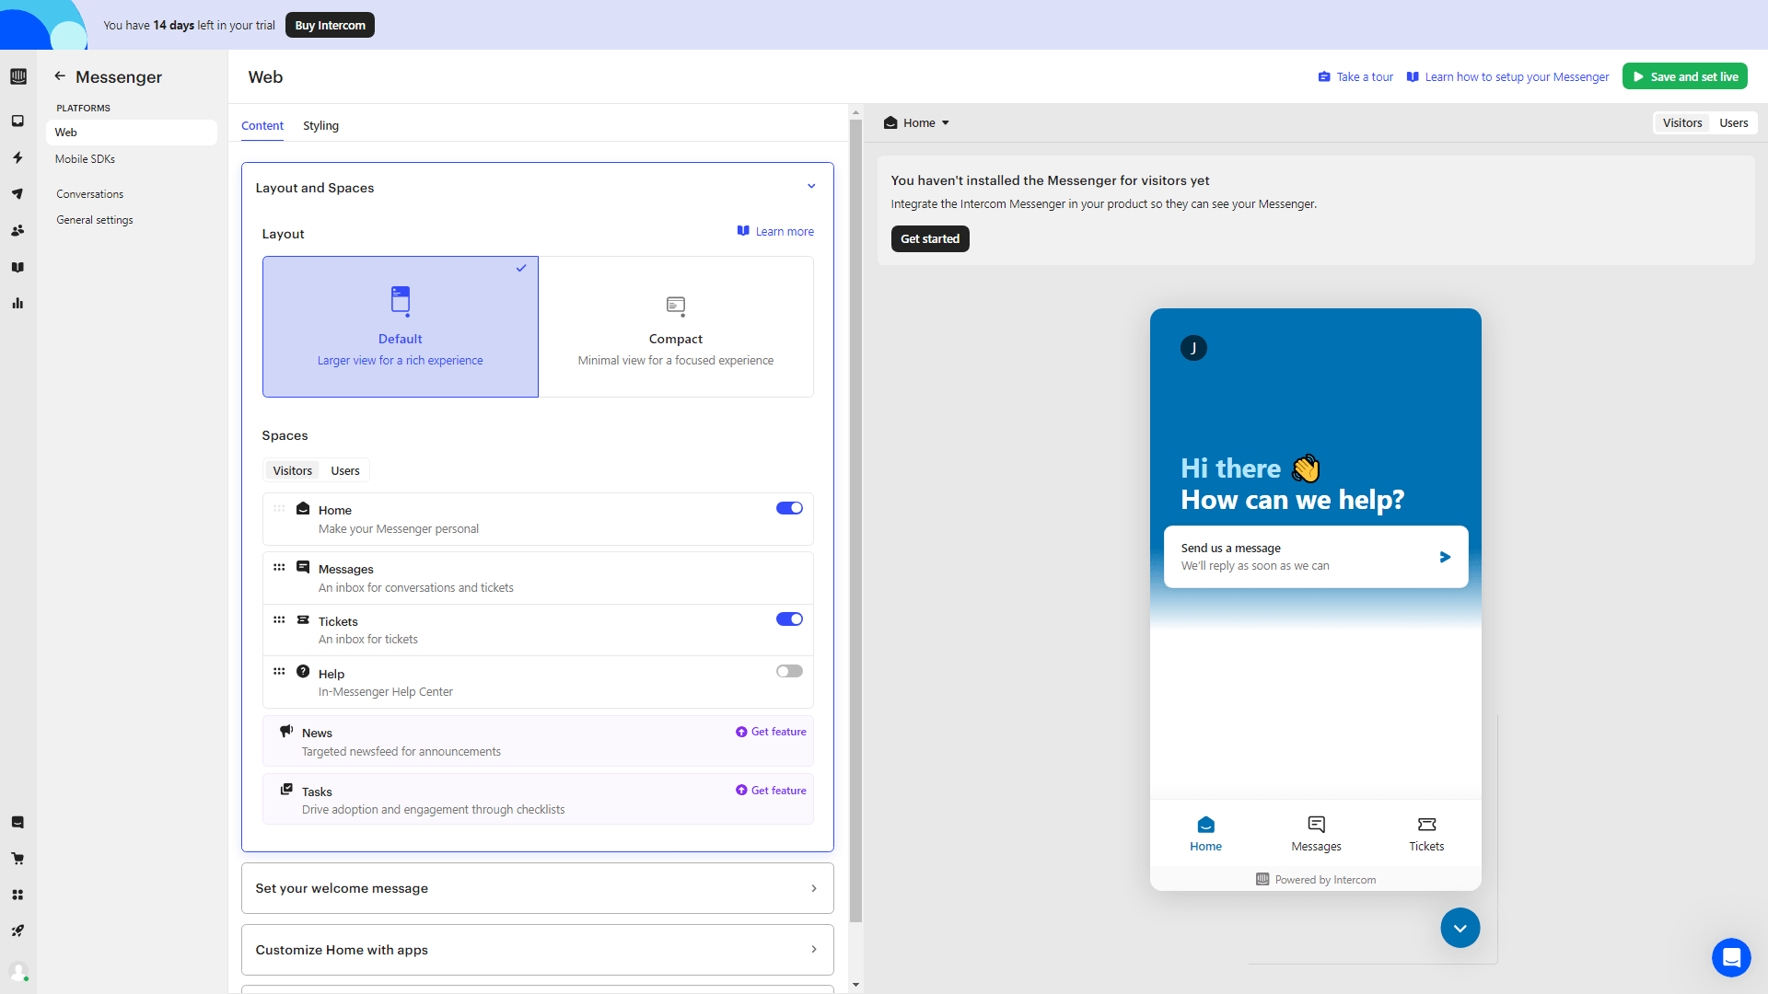Image resolution: width=1768 pixels, height=994 pixels.
Task: Collapse the Layout and Spaces section
Action: click(811, 186)
